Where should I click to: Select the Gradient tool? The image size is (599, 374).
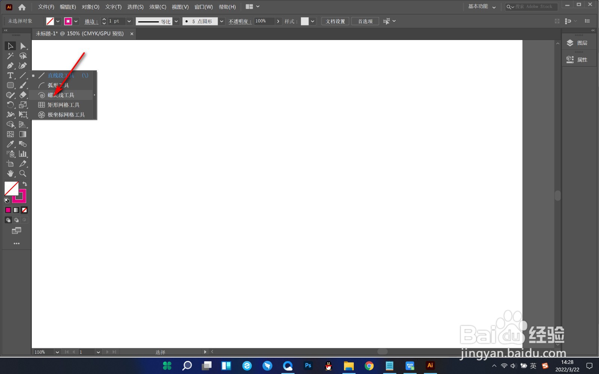pyautogui.click(x=23, y=134)
